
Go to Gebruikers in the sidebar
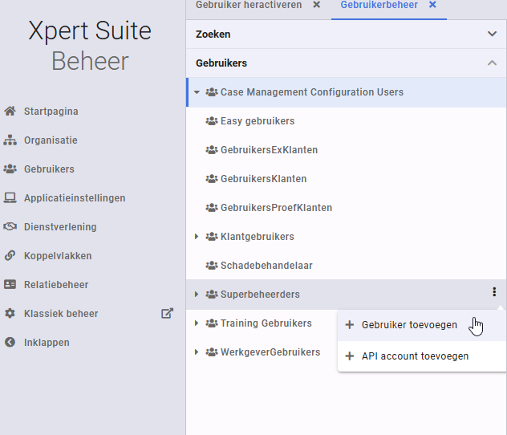coord(49,169)
